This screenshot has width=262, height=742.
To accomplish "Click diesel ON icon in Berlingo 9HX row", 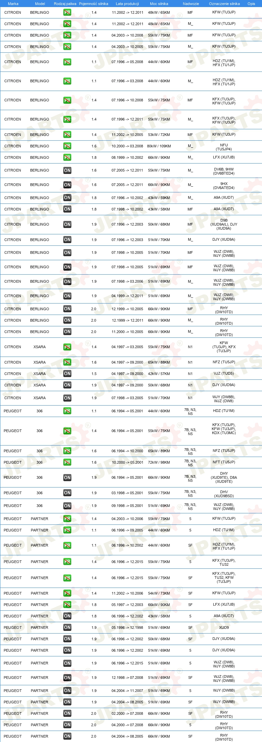I will coord(67,185).
